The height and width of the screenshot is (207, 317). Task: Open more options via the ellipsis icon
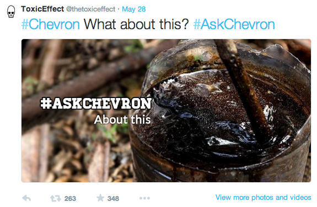click(144, 198)
